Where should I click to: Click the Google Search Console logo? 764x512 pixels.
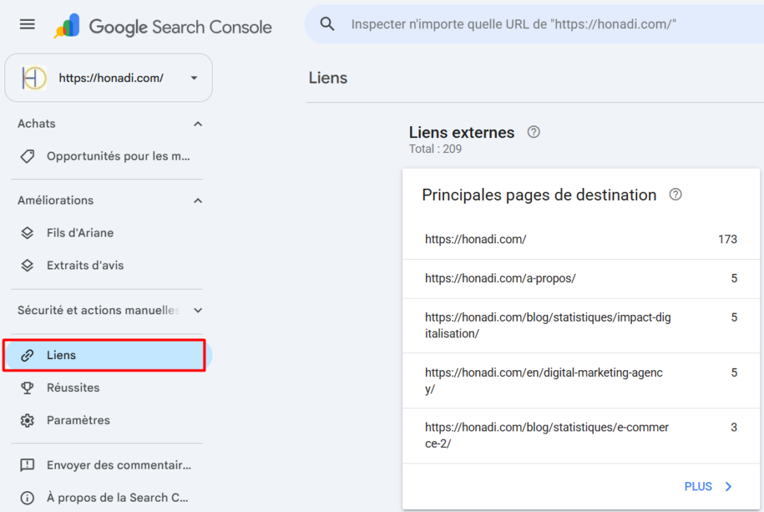163,26
